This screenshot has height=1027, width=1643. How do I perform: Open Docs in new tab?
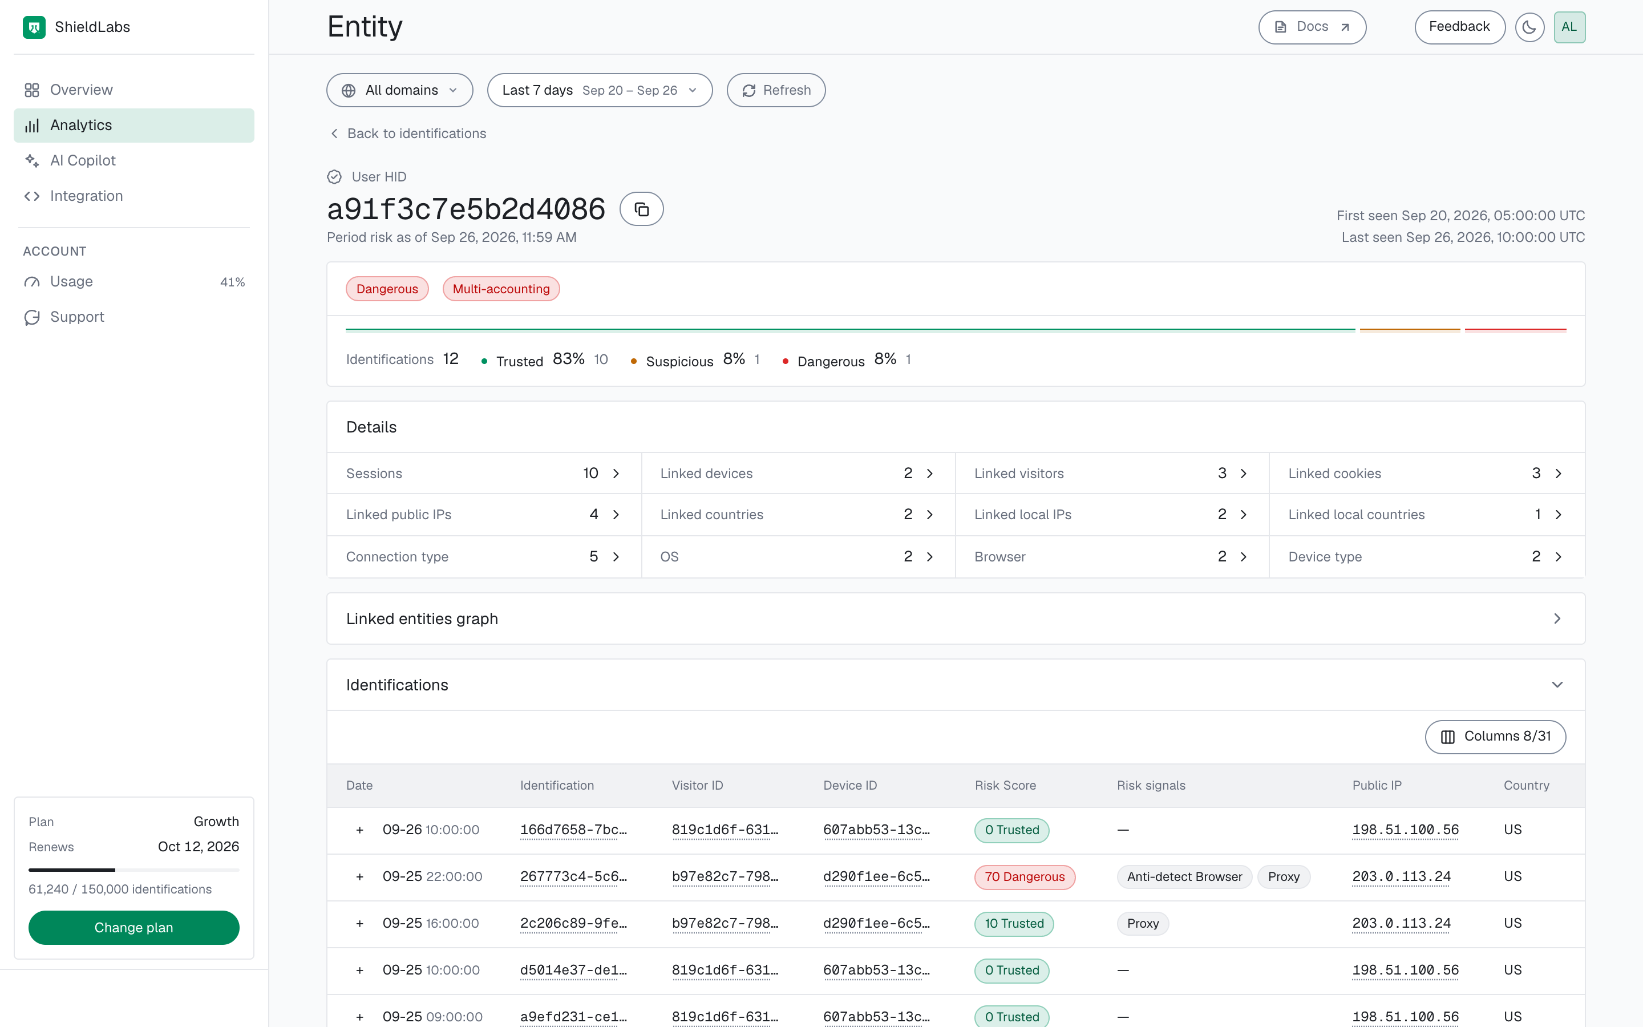point(1312,27)
